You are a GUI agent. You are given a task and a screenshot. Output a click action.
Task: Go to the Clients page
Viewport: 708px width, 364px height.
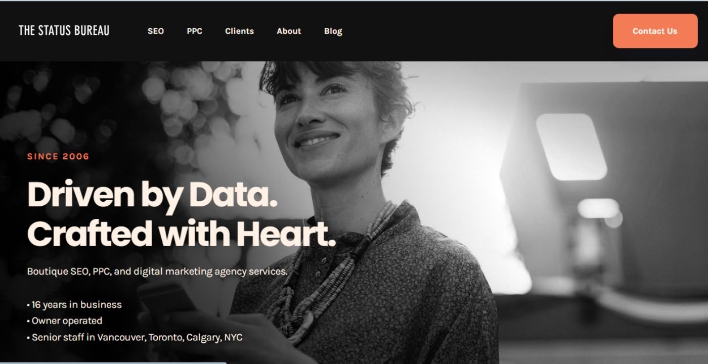pos(239,31)
